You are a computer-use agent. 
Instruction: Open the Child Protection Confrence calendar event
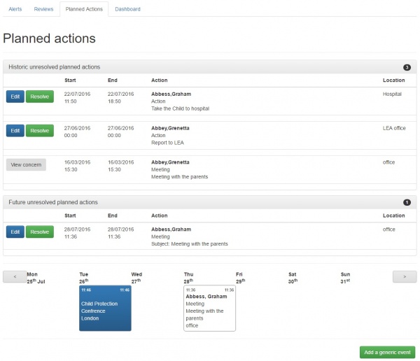[x=105, y=308]
